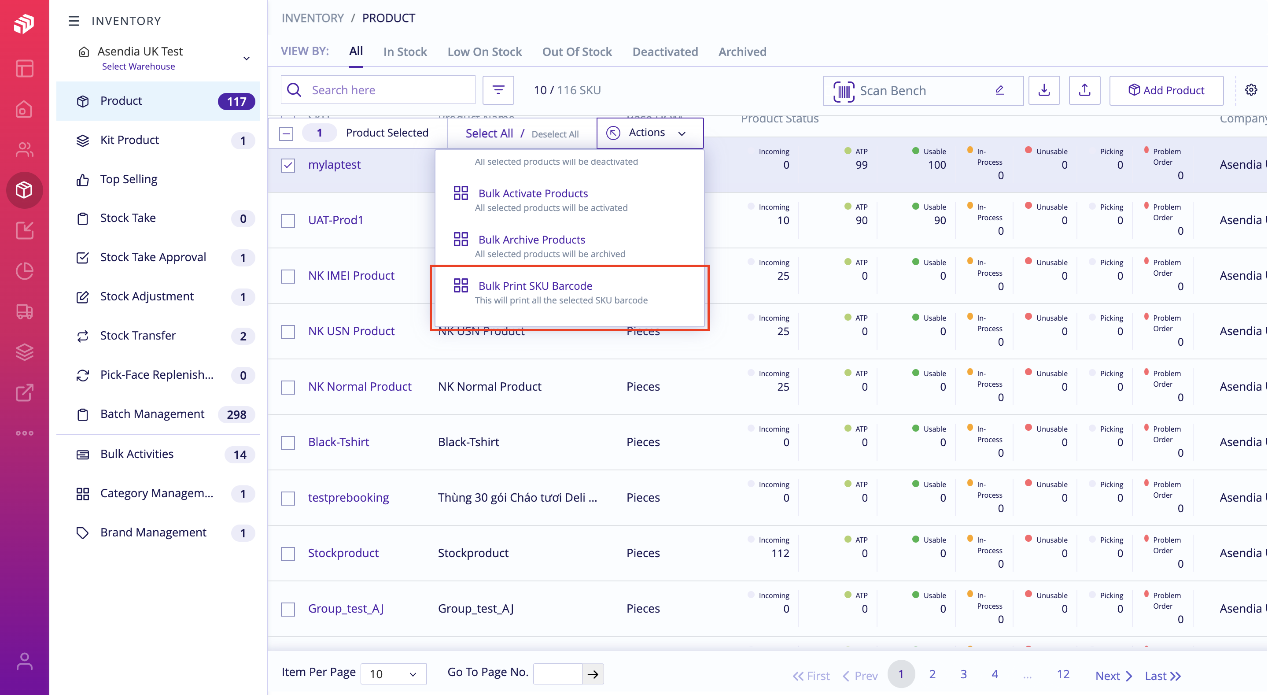Click the upload icon button
This screenshot has height=695, width=1268.
1084,90
